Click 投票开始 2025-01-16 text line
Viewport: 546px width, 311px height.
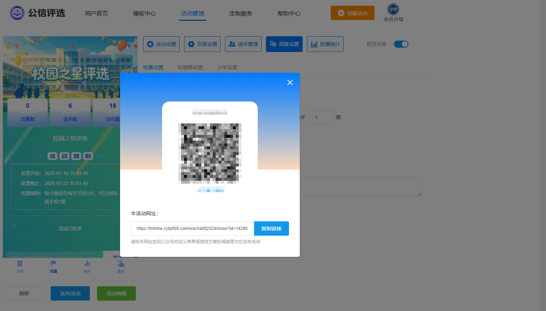coord(54,173)
